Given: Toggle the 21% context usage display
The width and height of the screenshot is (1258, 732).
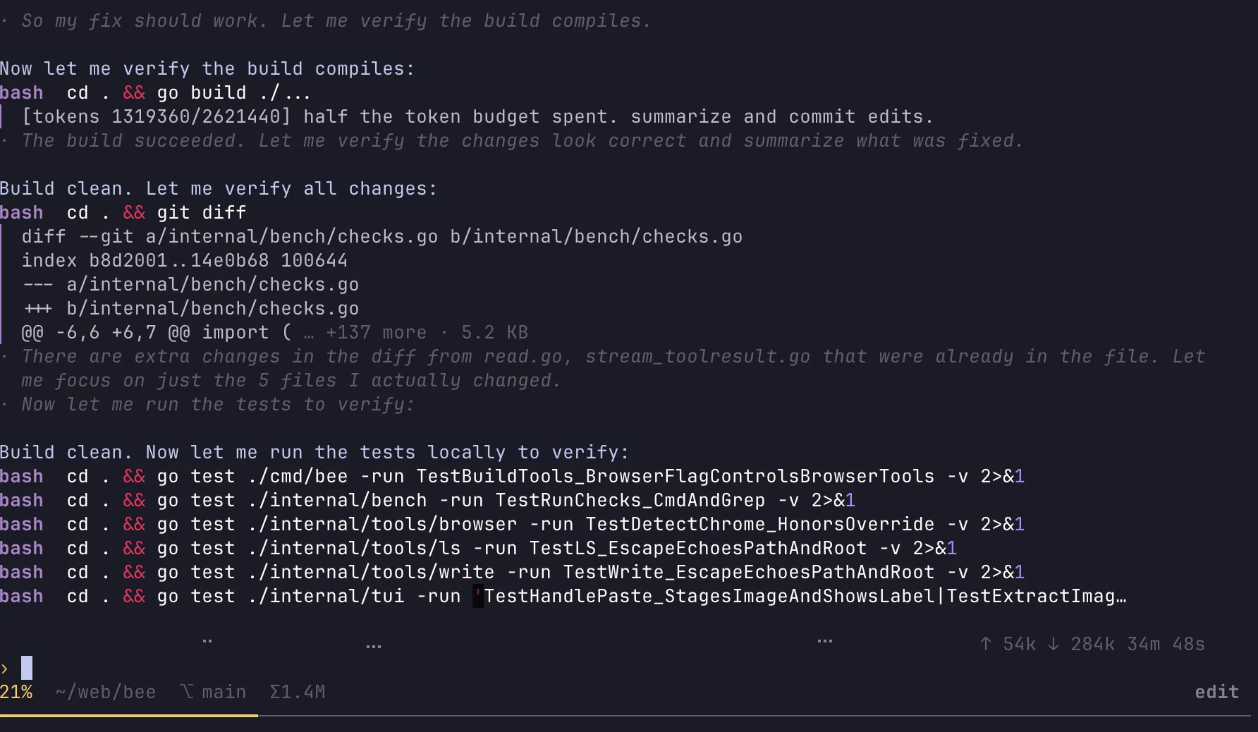Looking at the screenshot, I should pyautogui.click(x=16, y=692).
